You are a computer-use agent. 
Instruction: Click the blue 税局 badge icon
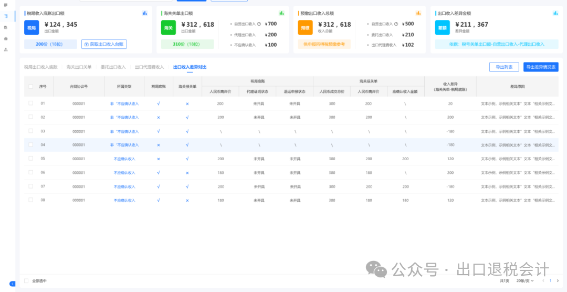click(x=31, y=28)
